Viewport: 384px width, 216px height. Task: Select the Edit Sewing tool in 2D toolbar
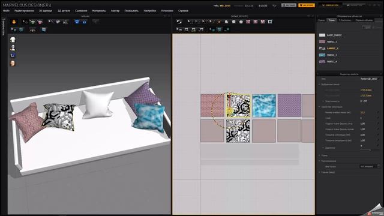179,29
